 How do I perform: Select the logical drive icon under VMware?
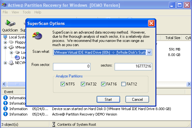coord(17,52)
